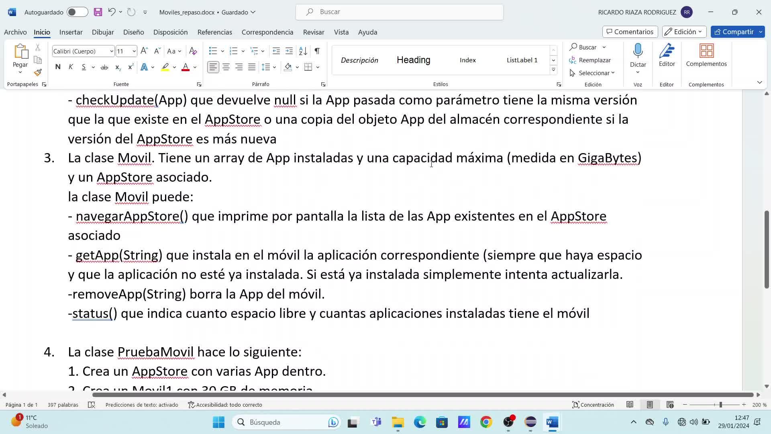Screen dimensions: 771x434
Task: Open the Referencias ribbon tab
Action: (x=214, y=32)
